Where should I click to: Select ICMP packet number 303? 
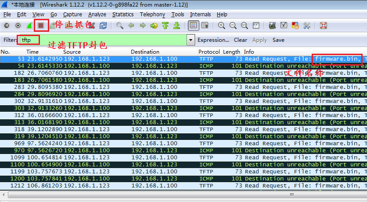coord(183,108)
